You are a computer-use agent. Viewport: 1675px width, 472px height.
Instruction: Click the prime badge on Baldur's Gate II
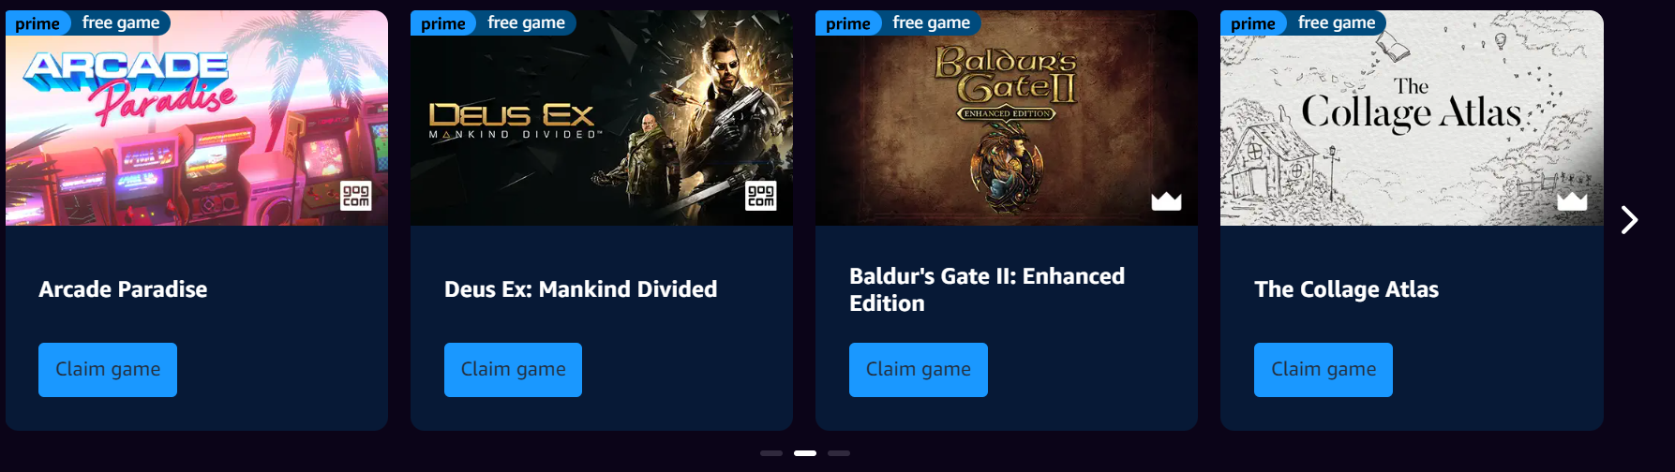pos(848,22)
